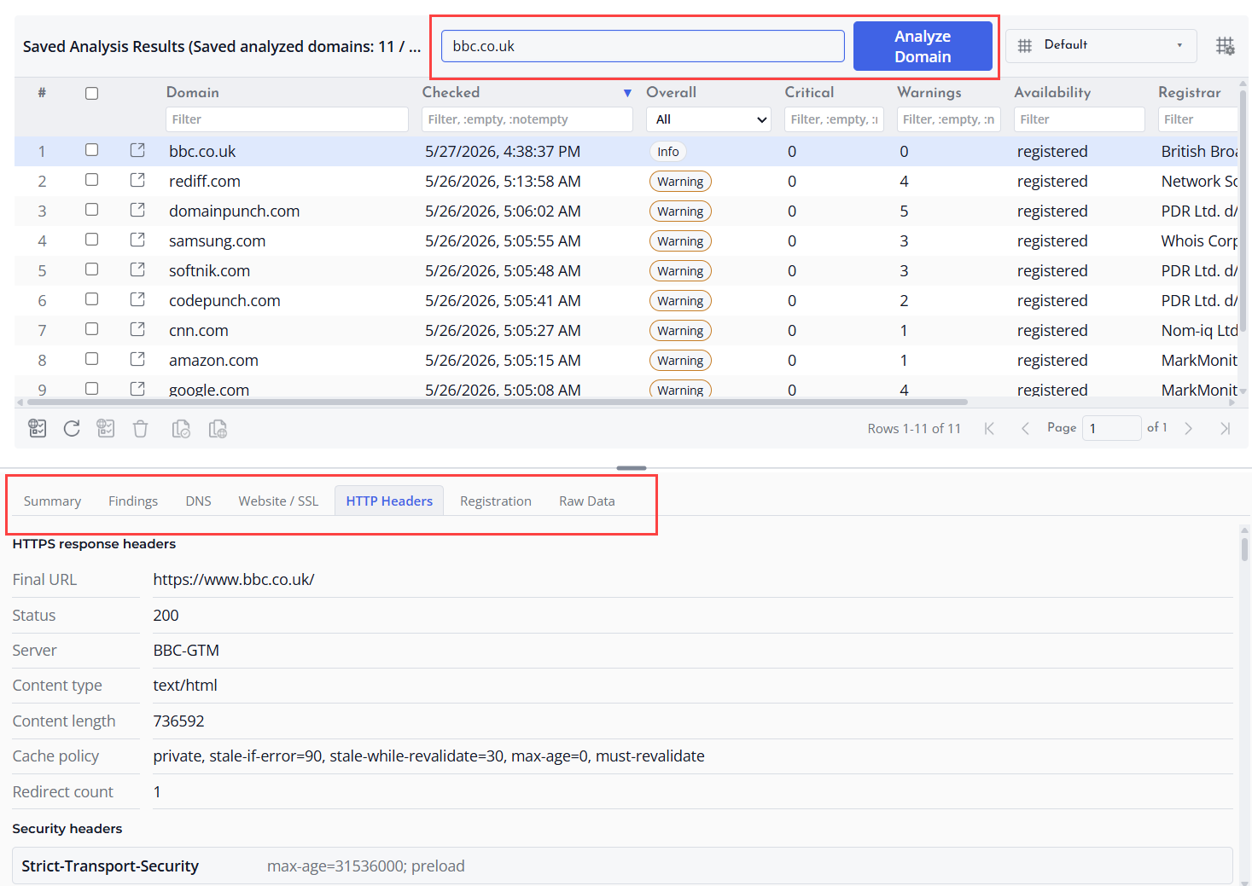Check the bbc.co.uk row checkbox

[x=91, y=150]
